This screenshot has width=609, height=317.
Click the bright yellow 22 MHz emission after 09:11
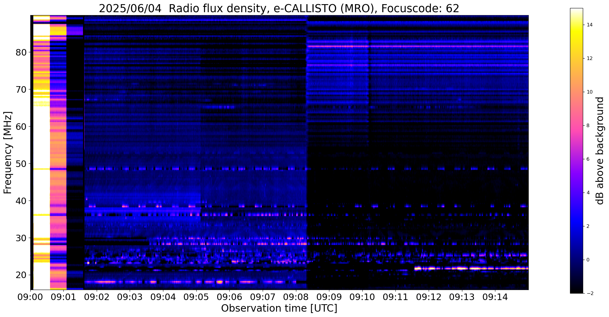pyautogui.click(x=471, y=268)
